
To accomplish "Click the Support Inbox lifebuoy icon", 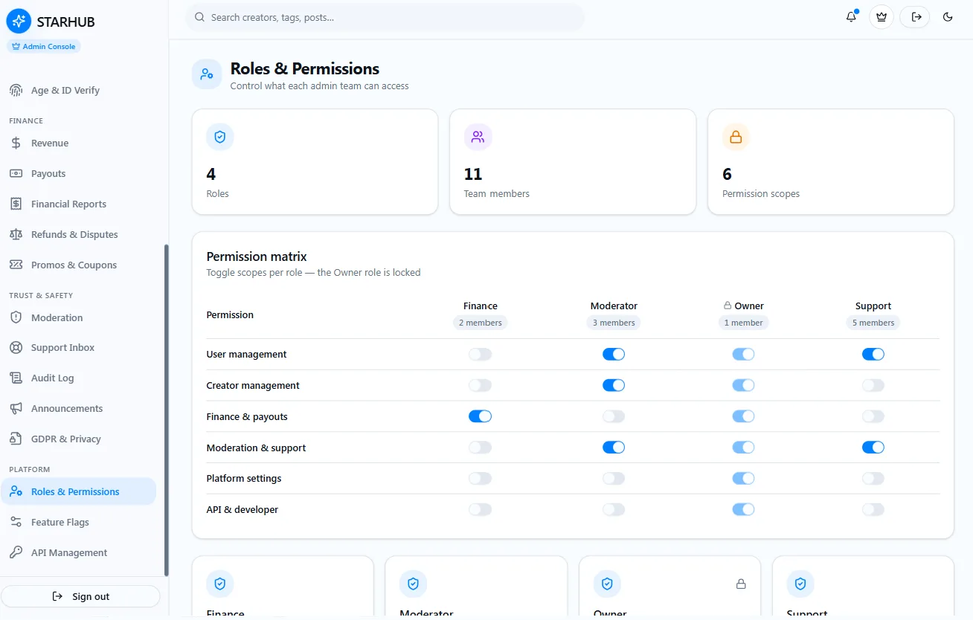I will tap(16, 347).
